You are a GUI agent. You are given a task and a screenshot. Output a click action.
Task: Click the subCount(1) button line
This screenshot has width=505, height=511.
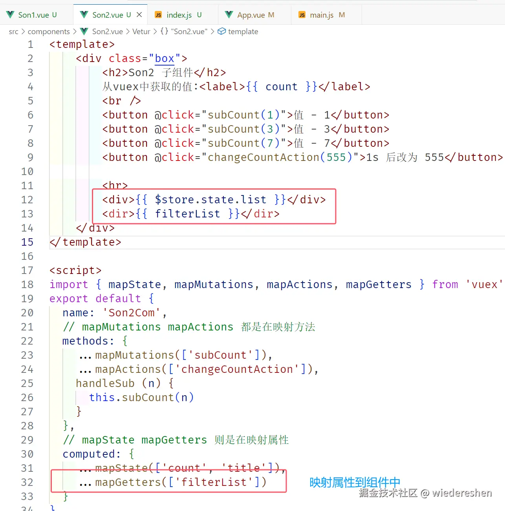(x=246, y=115)
